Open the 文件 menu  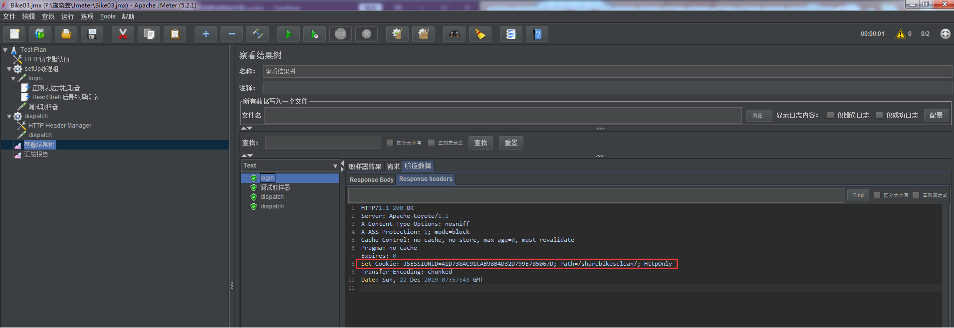(x=9, y=16)
